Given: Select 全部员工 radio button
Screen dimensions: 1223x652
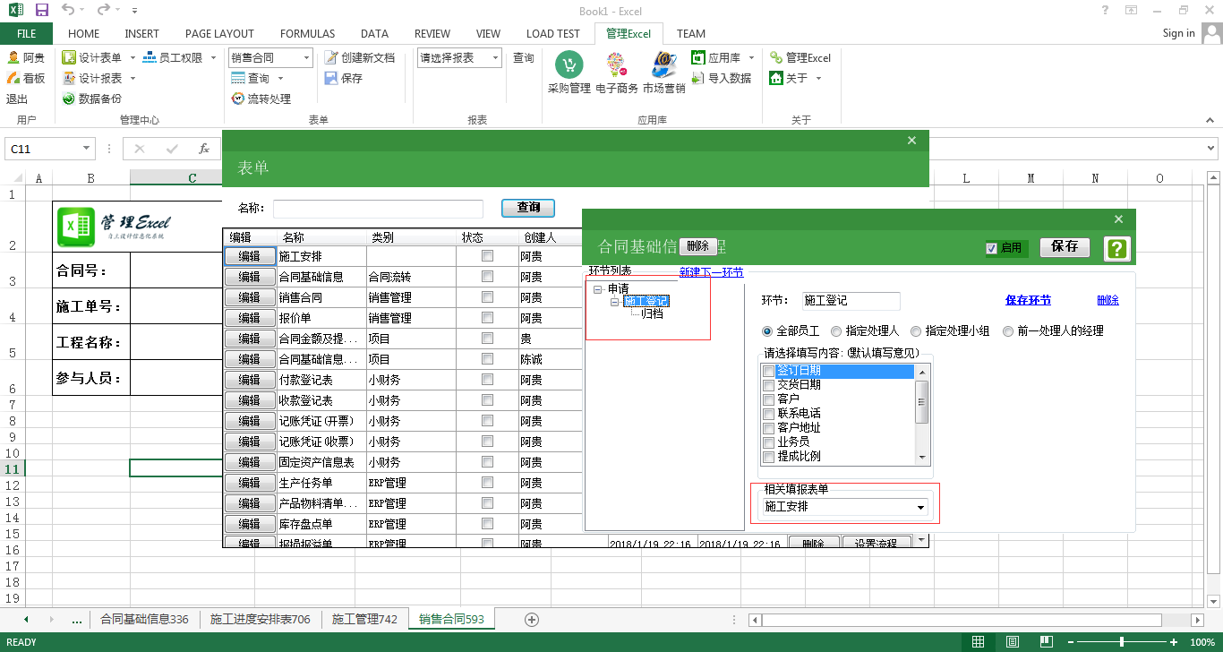Looking at the screenshot, I should [x=767, y=330].
